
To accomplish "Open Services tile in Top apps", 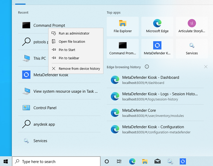I will [192, 49].
